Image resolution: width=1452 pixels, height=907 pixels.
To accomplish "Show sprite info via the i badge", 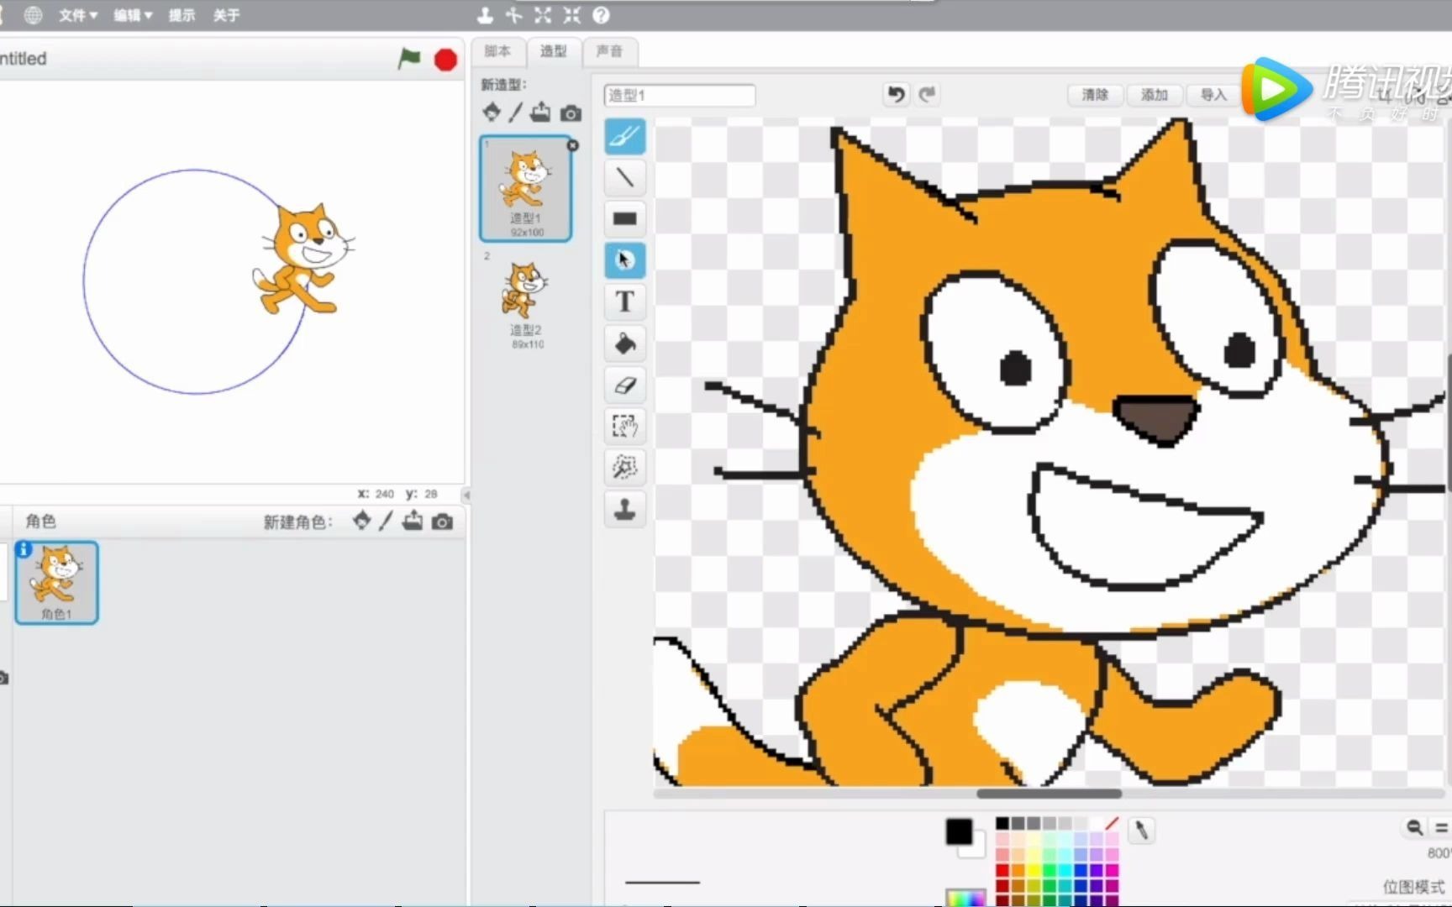I will (x=24, y=549).
